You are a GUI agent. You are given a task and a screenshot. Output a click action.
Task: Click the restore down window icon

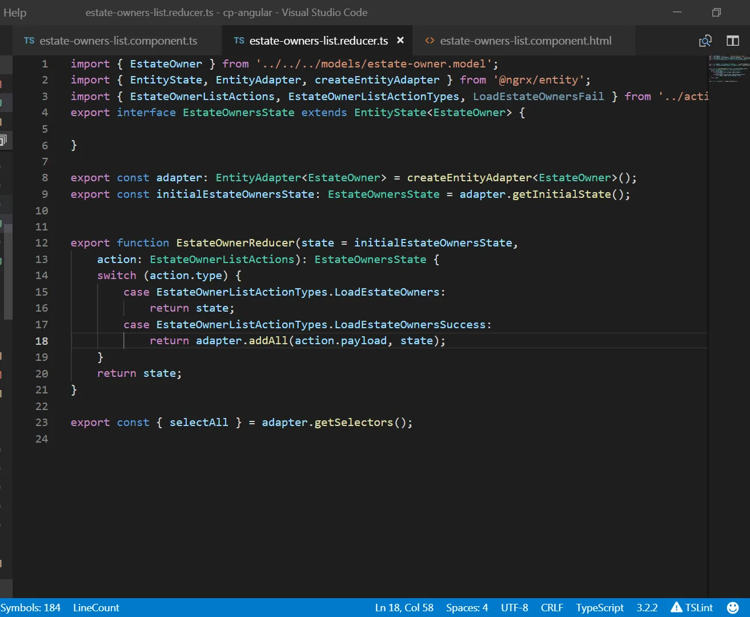point(716,13)
